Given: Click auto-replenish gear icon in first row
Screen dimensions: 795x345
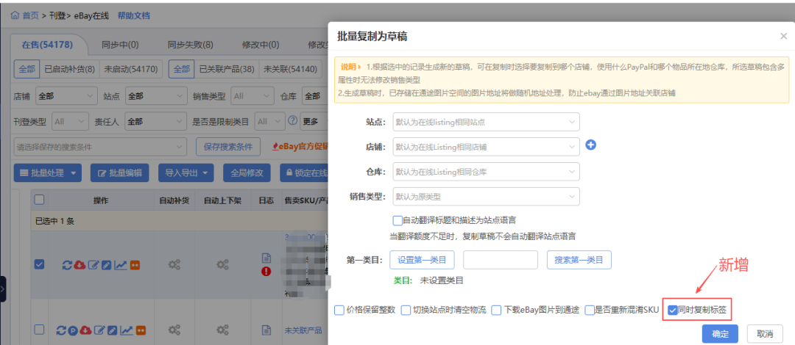Looking at the screenshot, I should pyautogui.click(x=174, y=265).
